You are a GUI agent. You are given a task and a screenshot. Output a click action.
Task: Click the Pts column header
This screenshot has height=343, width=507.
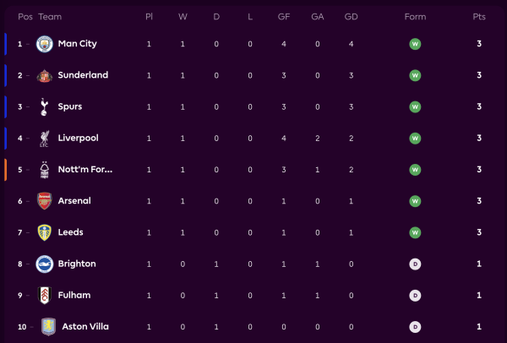pyautogui.click(x=479, y=17)
